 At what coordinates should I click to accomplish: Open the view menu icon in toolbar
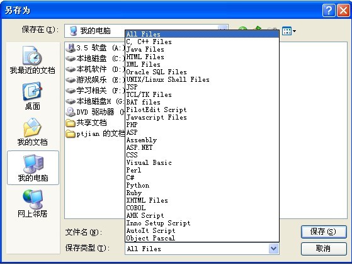point(288,31)
